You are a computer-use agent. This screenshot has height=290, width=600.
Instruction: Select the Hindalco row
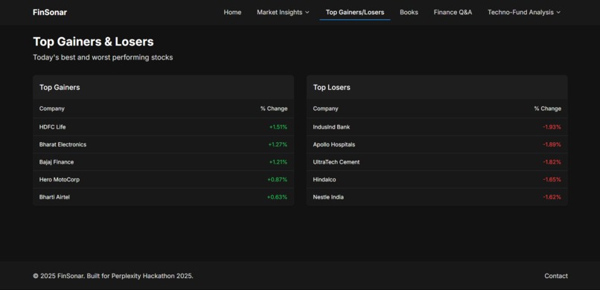point(437,180)
